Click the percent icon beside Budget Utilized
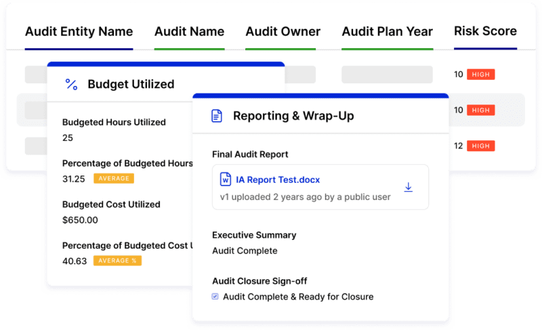Image resolution: width=542 pixels, height=330 pixels. 72,84
